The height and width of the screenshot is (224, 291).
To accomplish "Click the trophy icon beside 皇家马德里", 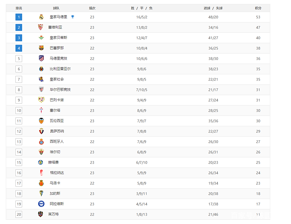I will point(73,17).
